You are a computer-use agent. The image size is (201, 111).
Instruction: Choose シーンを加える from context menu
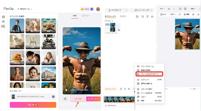point(150,93)
